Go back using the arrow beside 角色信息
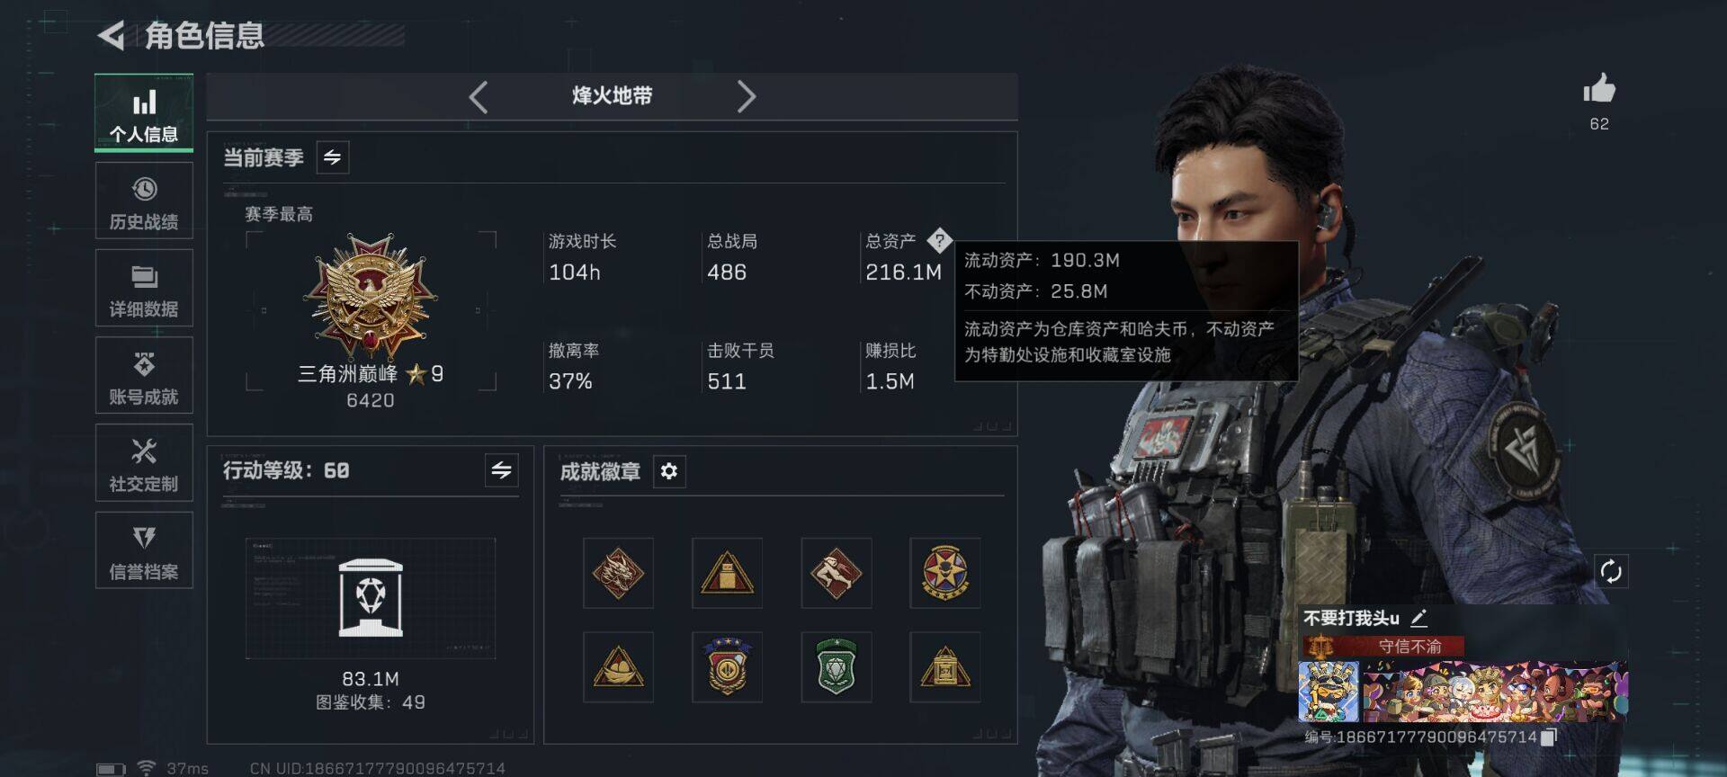The width and height of the screenshot is (1727, 777). 111,36
